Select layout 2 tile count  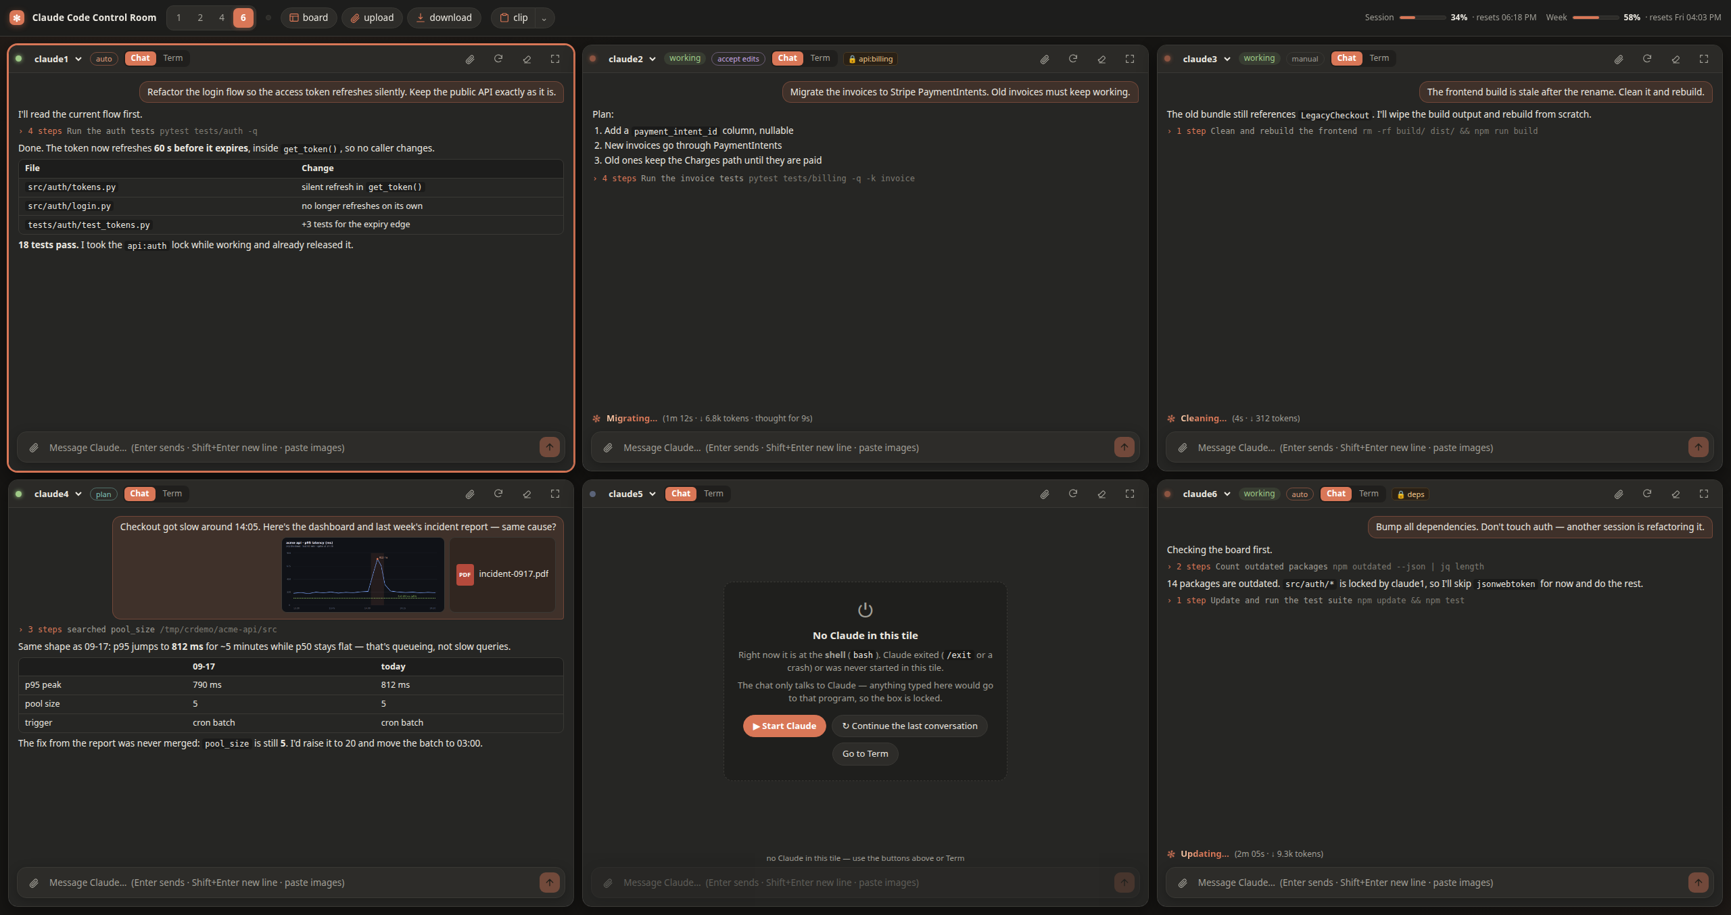(x=200, y=18)
